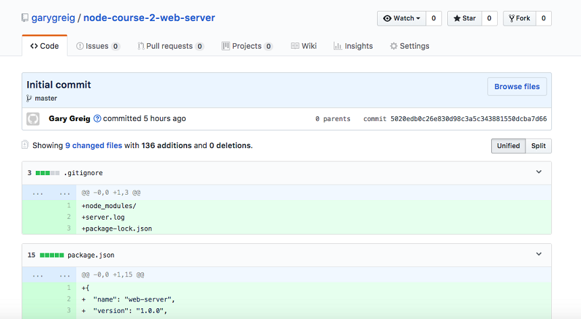Switch to Split diff view

[538, 146]
